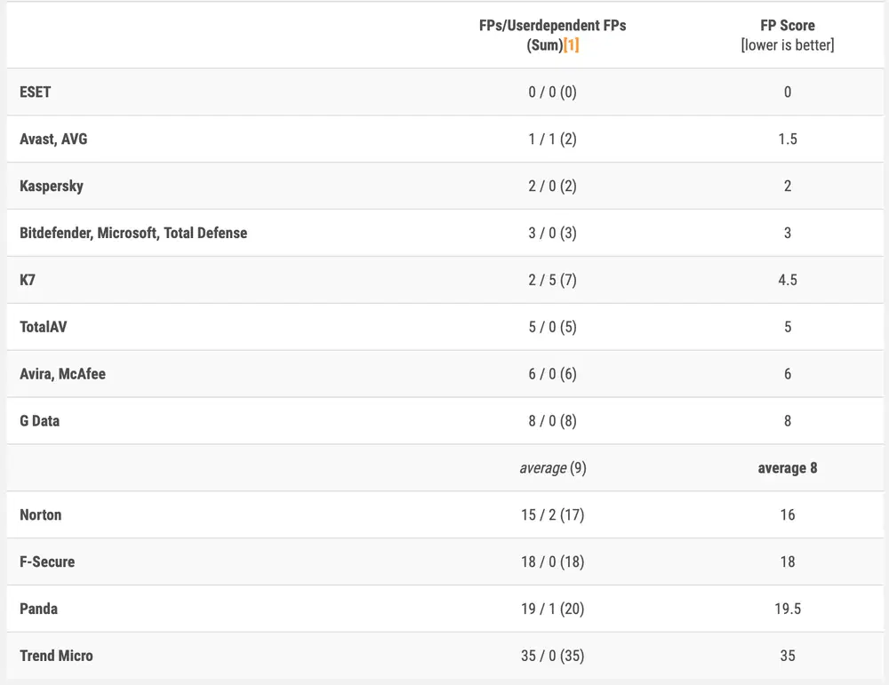Click the TotalAV row name
889x685 pixels.
43,327
